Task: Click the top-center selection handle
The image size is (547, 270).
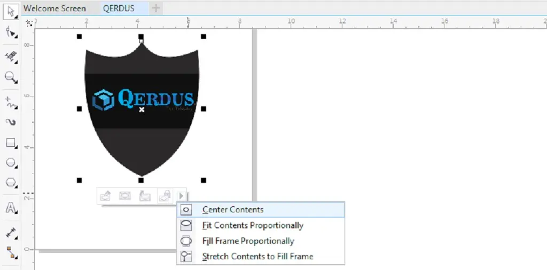Action: [141, 36]
